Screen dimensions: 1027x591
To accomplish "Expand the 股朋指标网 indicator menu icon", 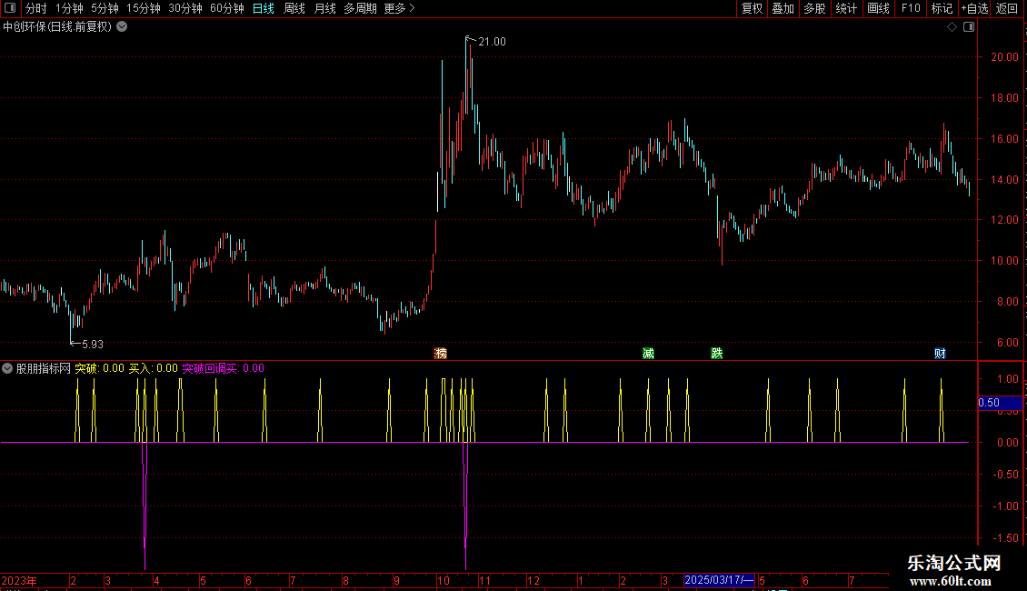I will point(7,368).
